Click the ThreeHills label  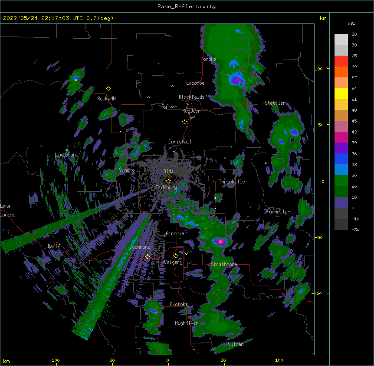coord(232,182)
